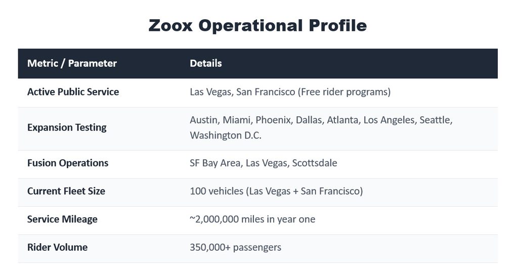Click the 350,000+ passengers cell
Image resolution: width=518 pixels, height=273 pixels.
(x=236, y=247)
